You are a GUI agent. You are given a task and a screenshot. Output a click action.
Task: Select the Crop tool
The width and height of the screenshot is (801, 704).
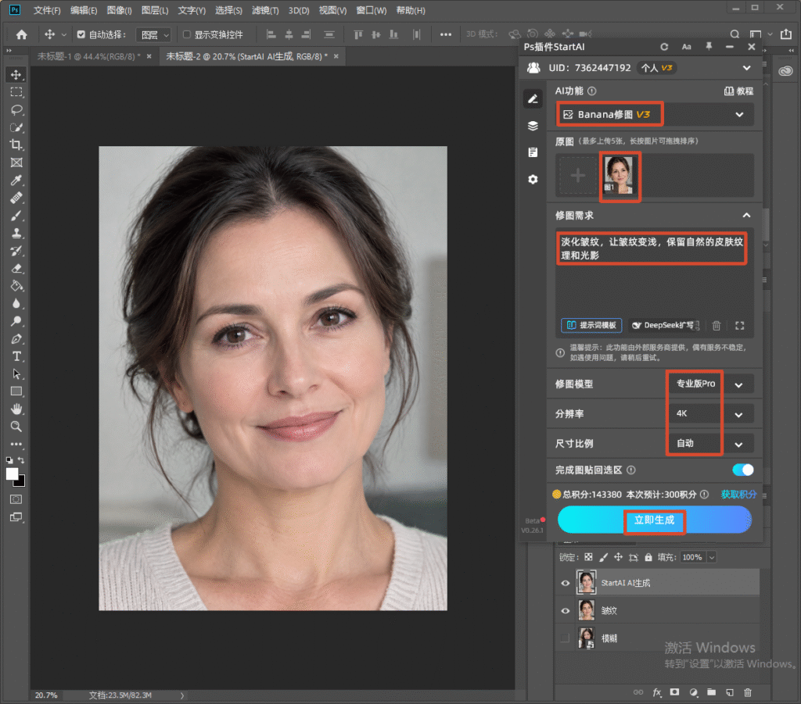(16, 145)
